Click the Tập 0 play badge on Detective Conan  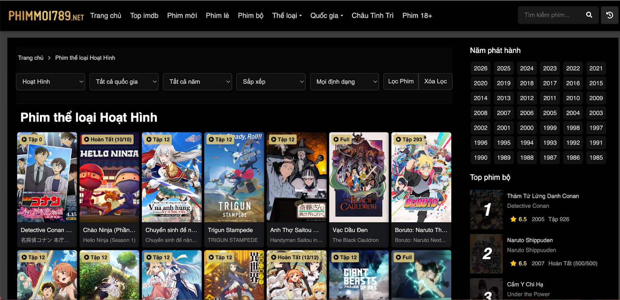32,139
